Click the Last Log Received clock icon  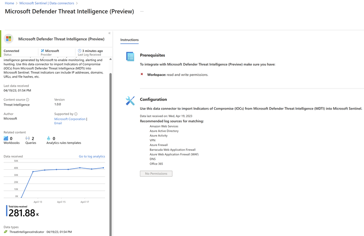point(80,51)
